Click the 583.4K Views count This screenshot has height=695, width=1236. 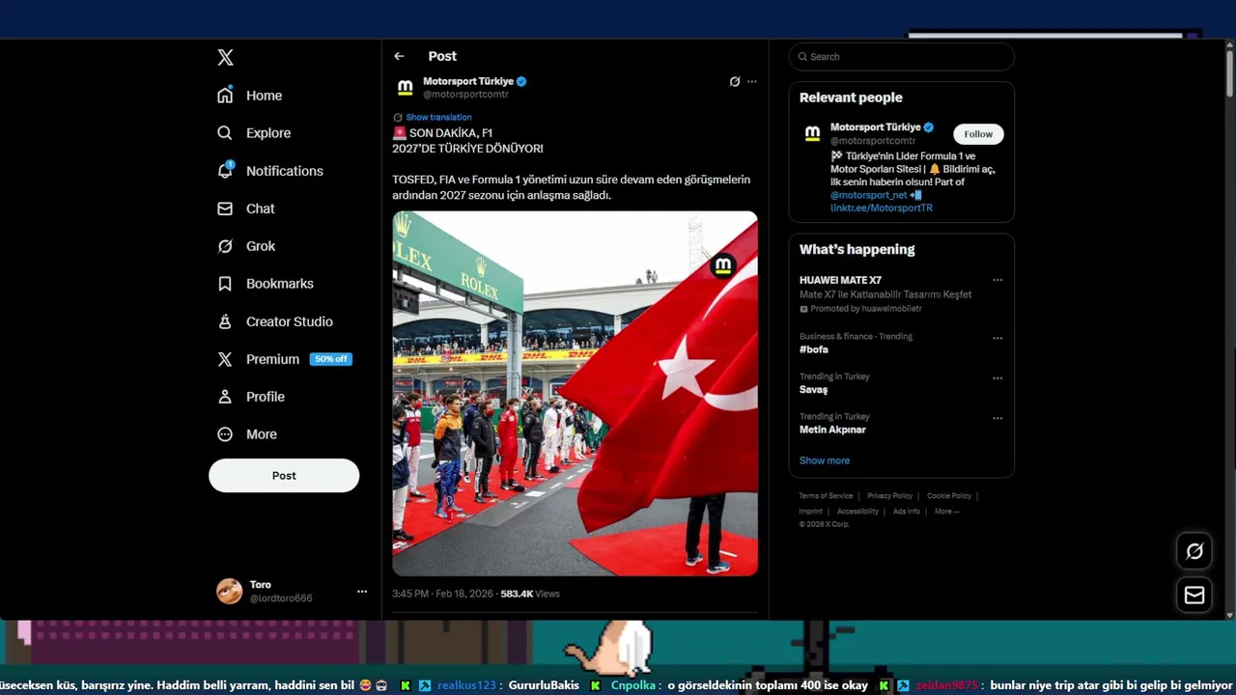[530, 594]
